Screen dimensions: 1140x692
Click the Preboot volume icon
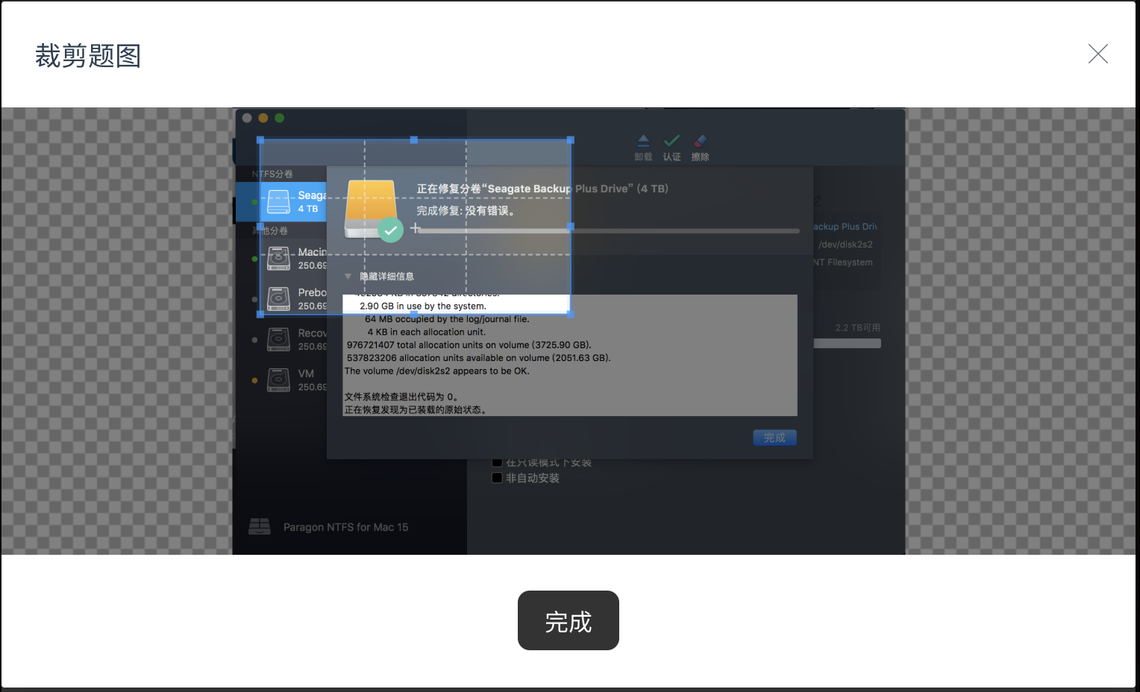point(278,298)
